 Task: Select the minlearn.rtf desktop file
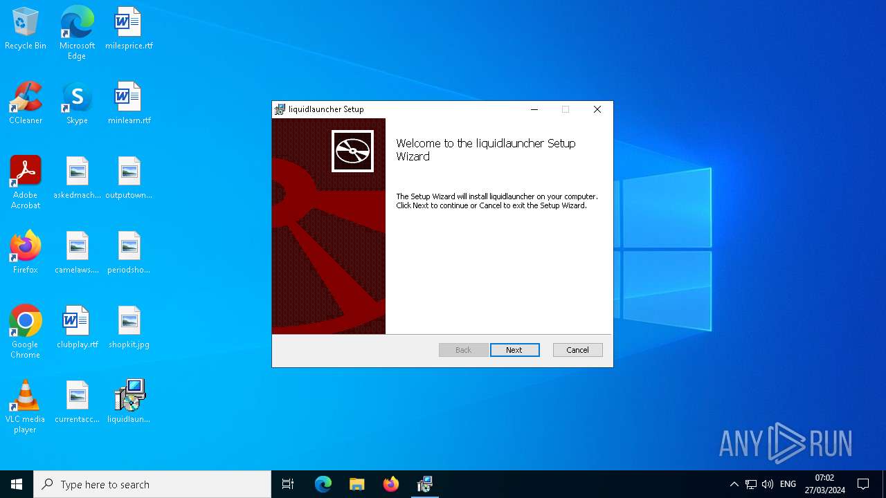(x=129, y=104)
